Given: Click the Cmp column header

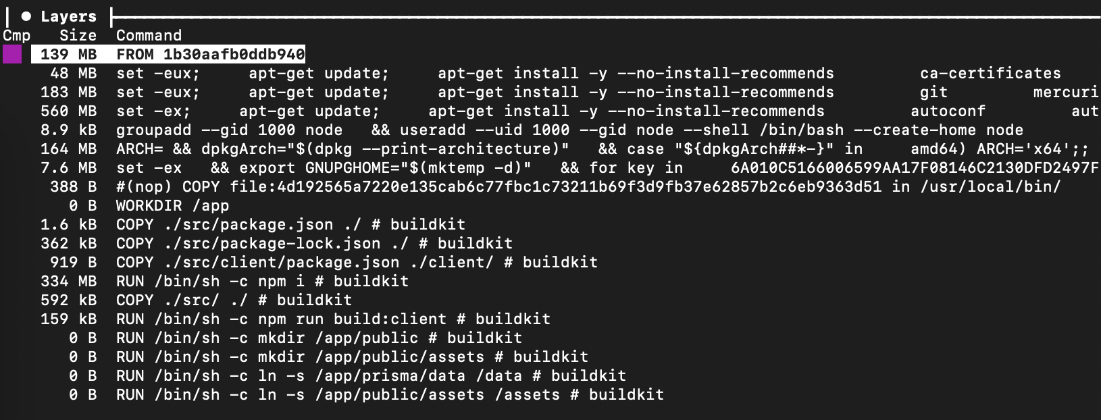Looking at the screenshot, I should (16, 35).
